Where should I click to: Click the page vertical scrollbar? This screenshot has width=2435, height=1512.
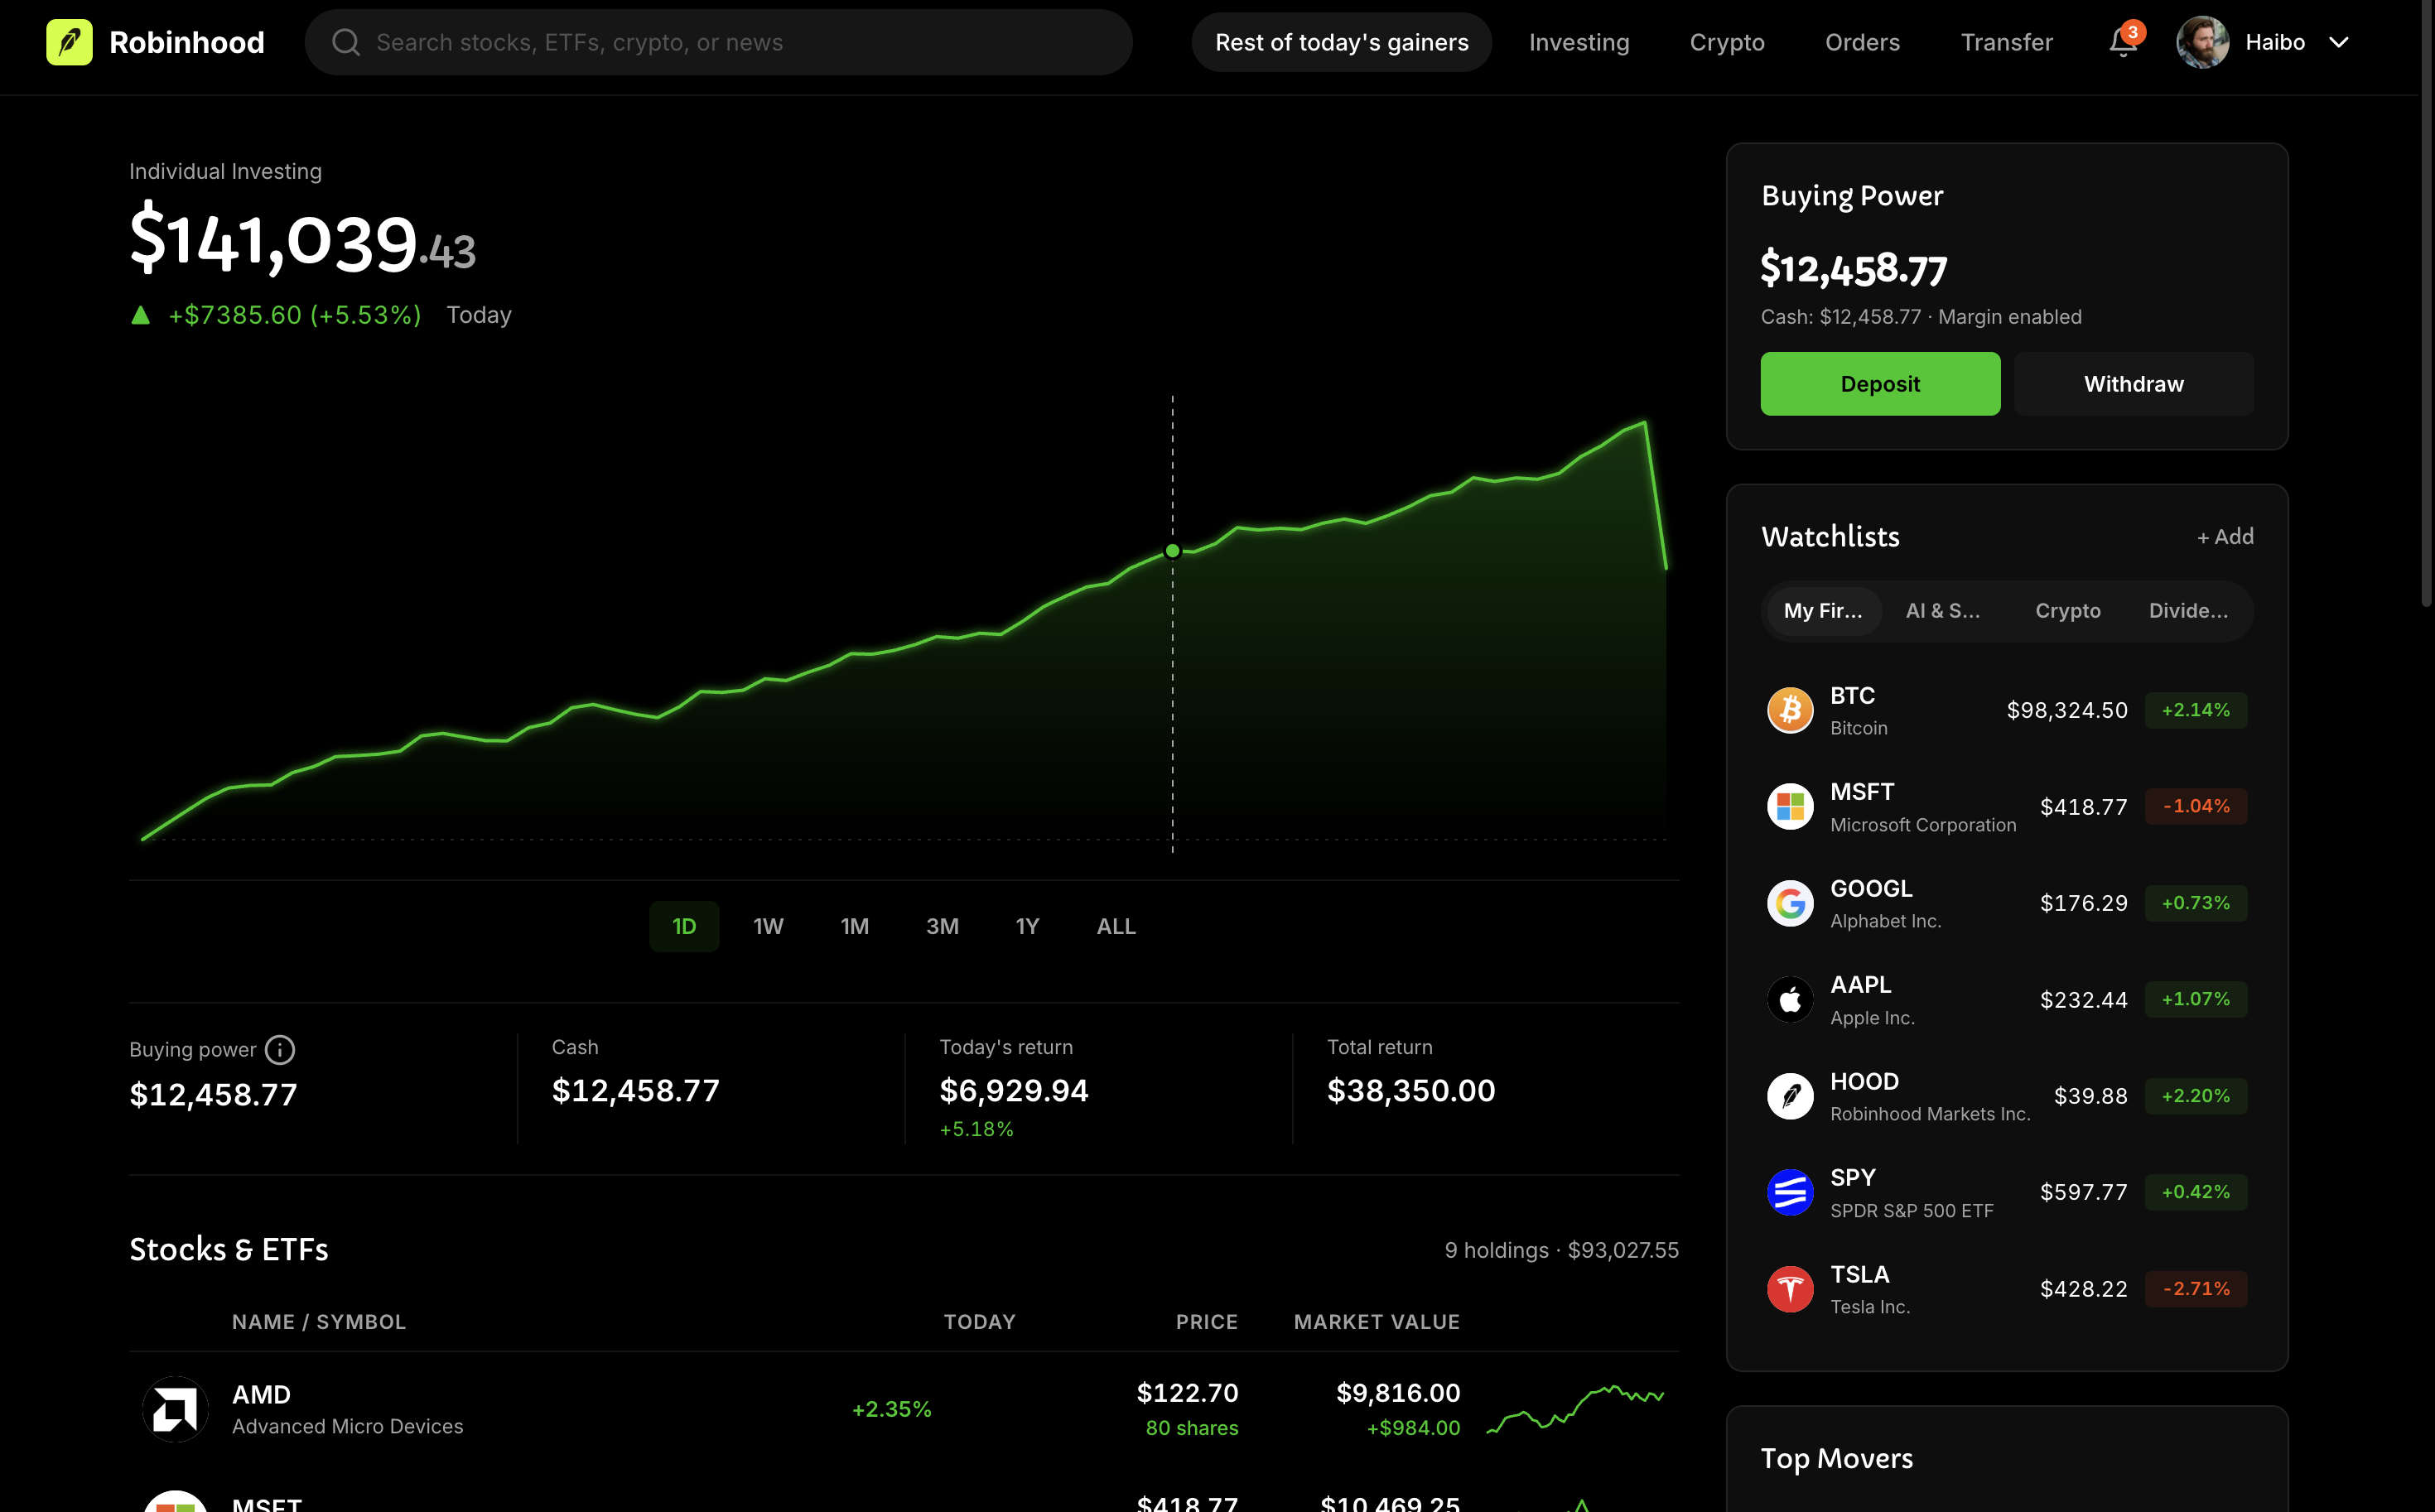pyautogui.click(x=2426, y=304)
